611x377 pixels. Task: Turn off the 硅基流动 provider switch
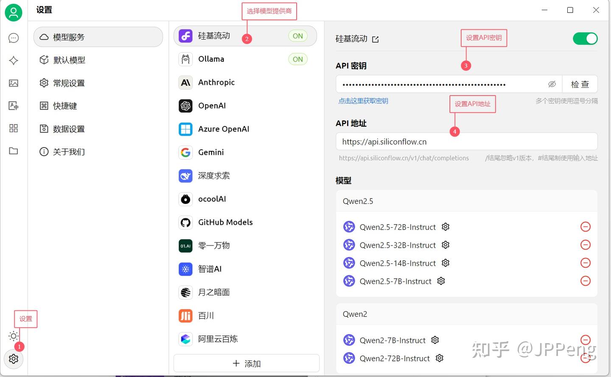(x=585, y=39)
